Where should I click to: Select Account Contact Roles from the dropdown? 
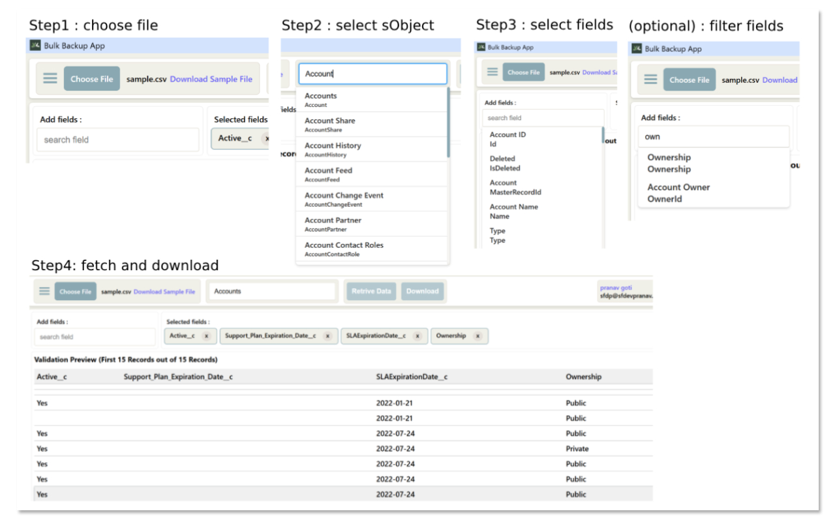[x=371, y=249]
